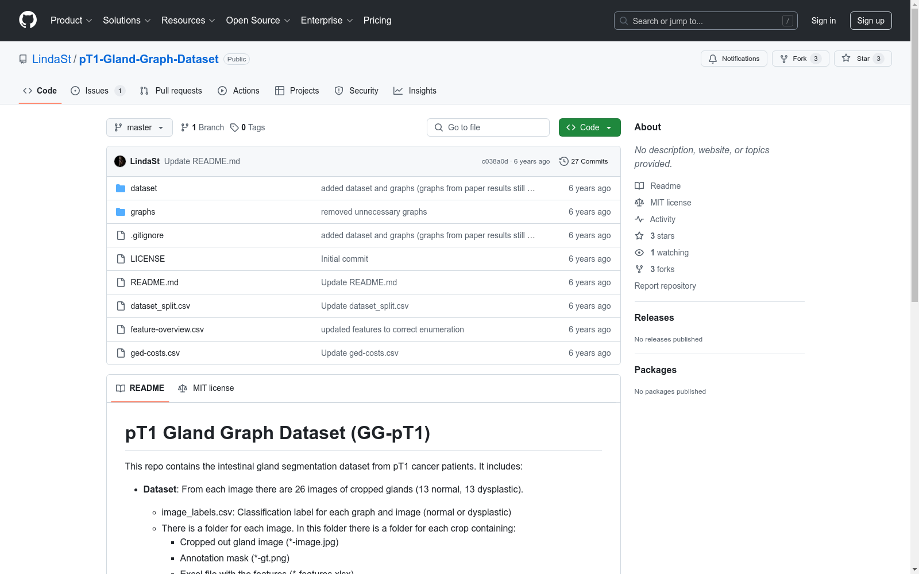Switch to the Actions tab
Viewport: 919px width, 574px height.
pyautogui.click(x=239, y=91)
